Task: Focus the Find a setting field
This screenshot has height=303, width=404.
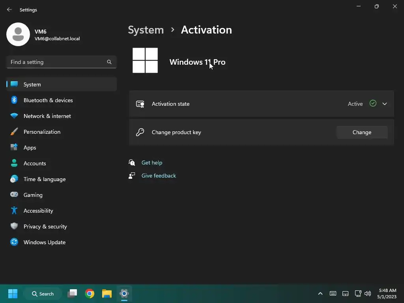Action: click(61, 62)
